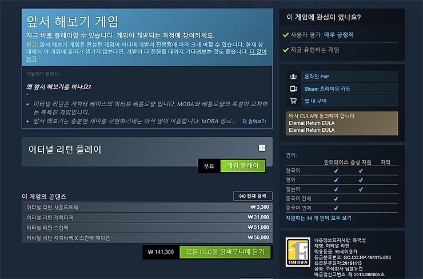Click the 자막 column header
423x279 pixels.
click(385, 162)
